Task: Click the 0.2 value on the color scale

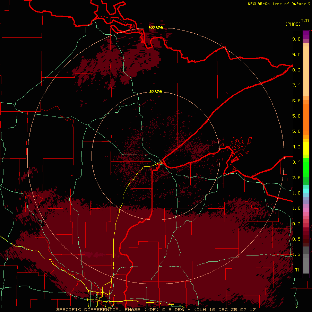Action: 296,224
